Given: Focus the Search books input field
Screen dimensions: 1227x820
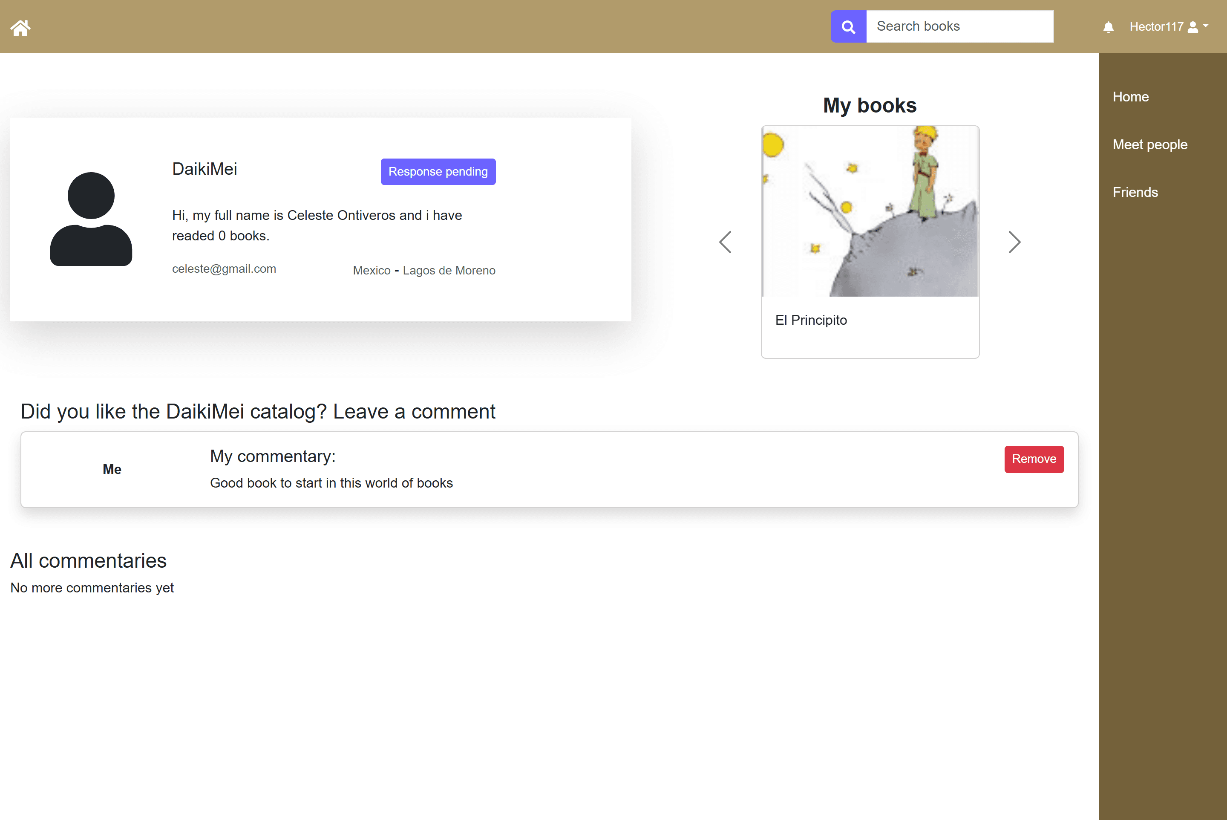Looking at the screenshot, I should coord(960,27).
